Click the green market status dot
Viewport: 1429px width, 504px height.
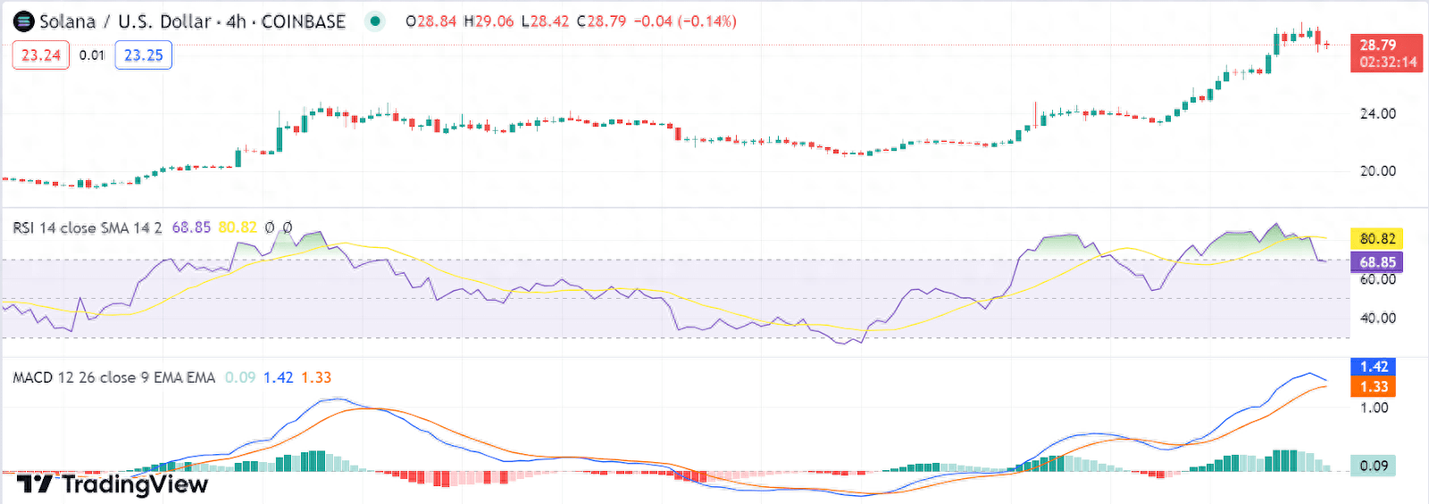[375, 21]
